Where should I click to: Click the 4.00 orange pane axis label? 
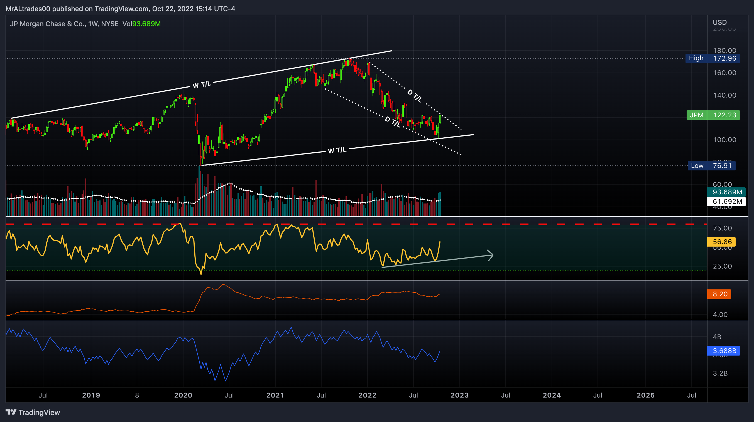tap(720, 315)
